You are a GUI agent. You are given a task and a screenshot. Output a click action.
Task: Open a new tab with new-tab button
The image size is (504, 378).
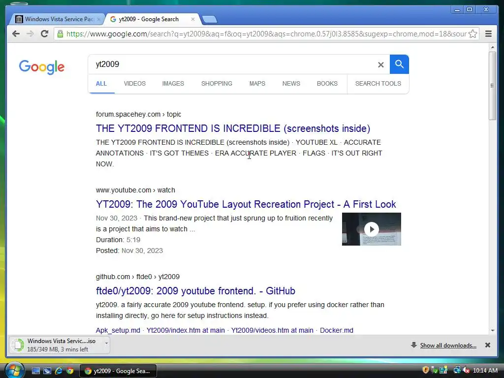210,19
